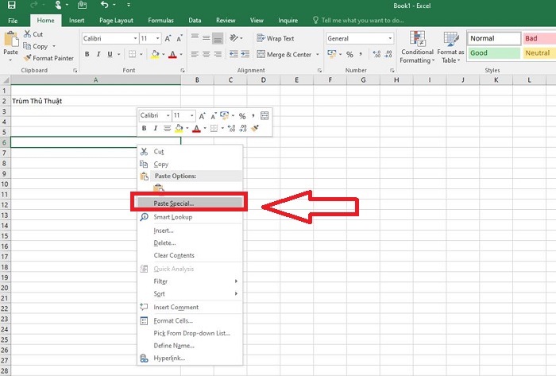The height and width of the screenshot is (376, 556).
Task: Switch to the Data tab
Action: pos(195,21)
